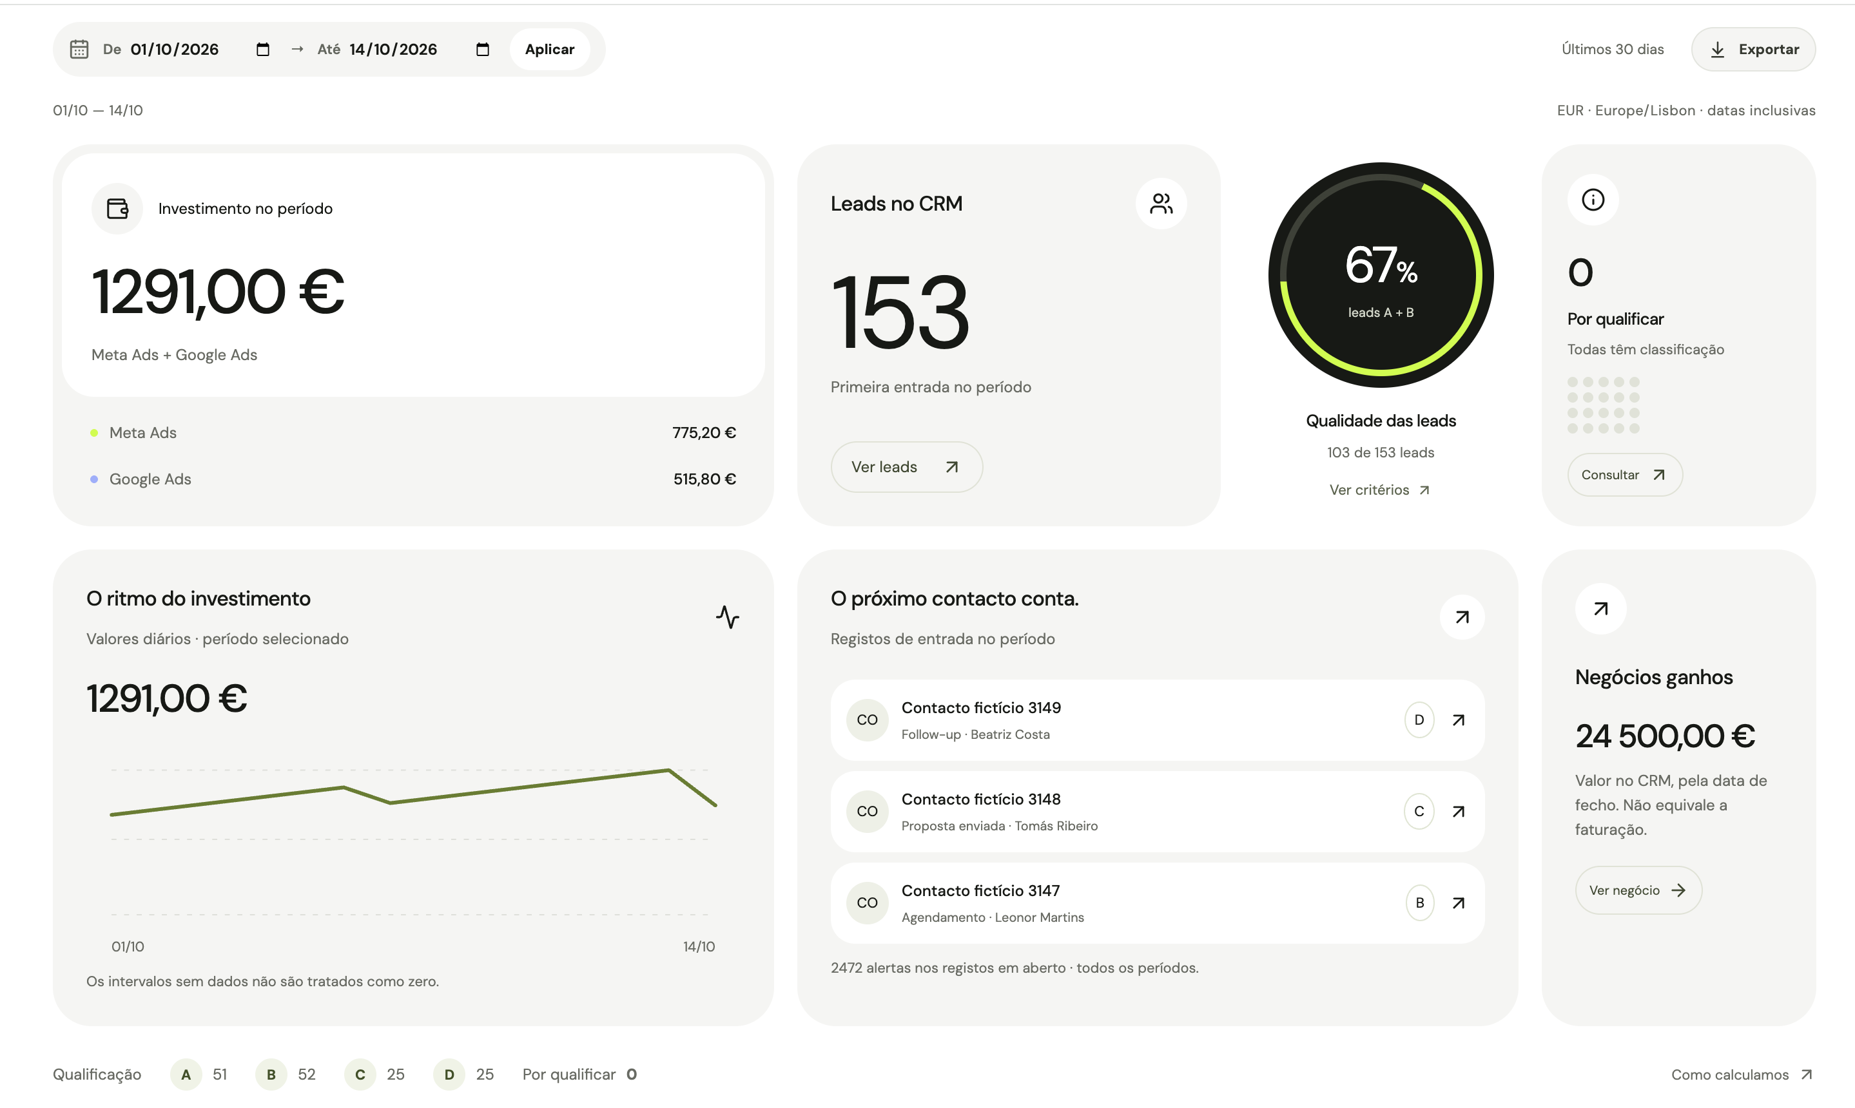Click the D badge on Contacto fictício 3149
The height and width of the screenshot is (1108, 1855).
click(x=1419, y=720)
